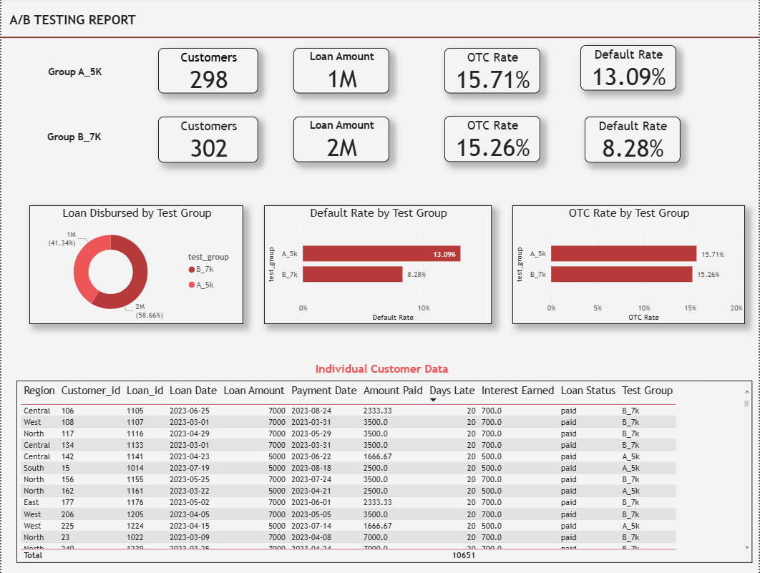760x573 pixels.
Task: Select the A_5k bar in OTC Rate chart
Action: [623, 254]
